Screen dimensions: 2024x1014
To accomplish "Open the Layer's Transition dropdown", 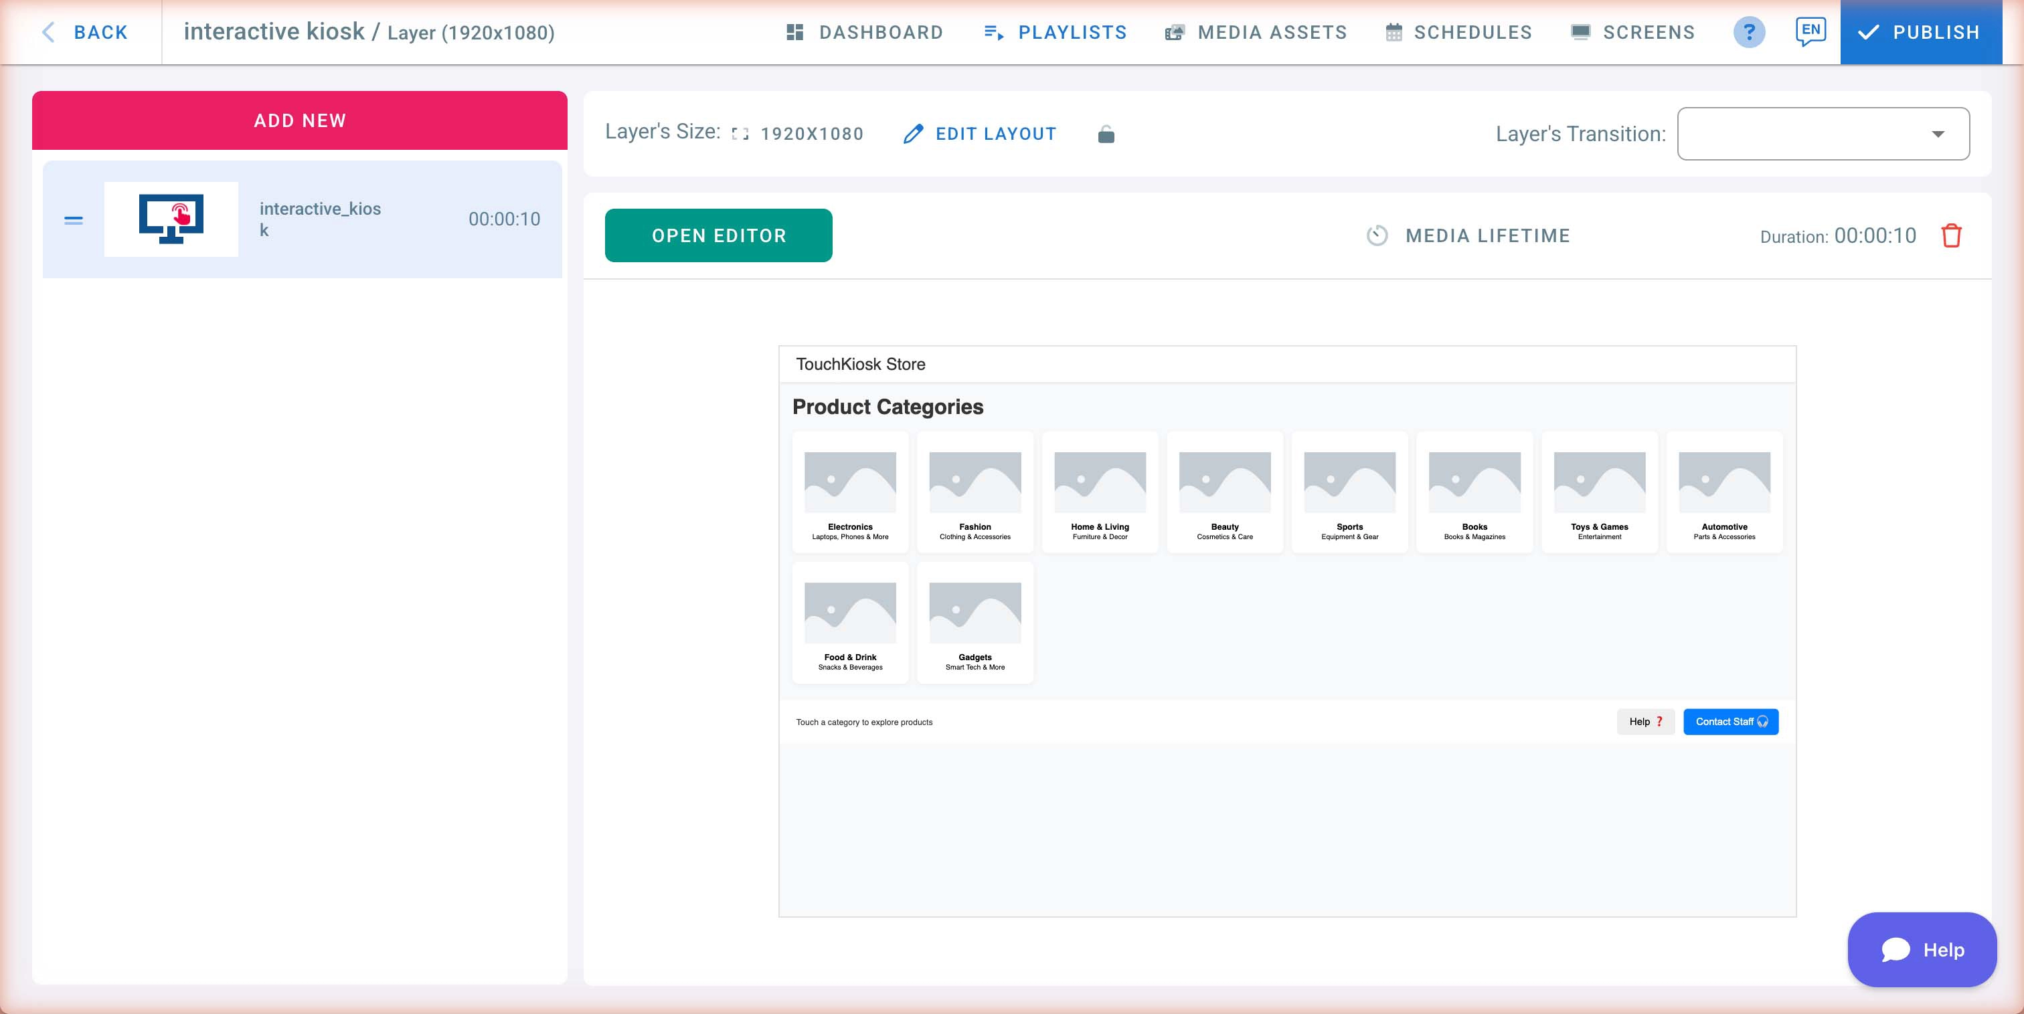I will (x=1937, y=134).
